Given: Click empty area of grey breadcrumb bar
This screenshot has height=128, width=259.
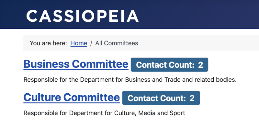Looking at the screenshot, I should [x=198, y=43].
